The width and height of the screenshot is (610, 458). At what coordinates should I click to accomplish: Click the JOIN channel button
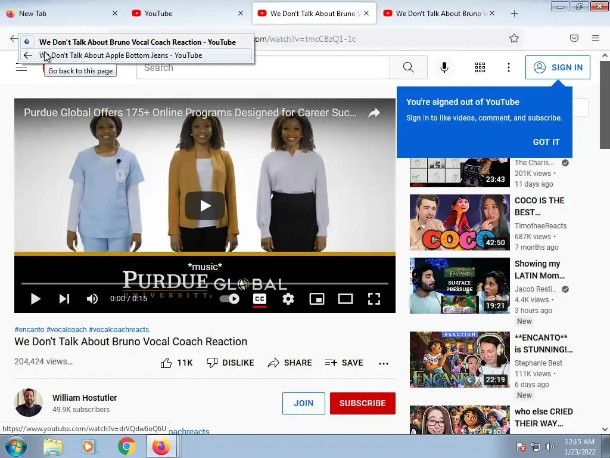click(x=303, y=403)
